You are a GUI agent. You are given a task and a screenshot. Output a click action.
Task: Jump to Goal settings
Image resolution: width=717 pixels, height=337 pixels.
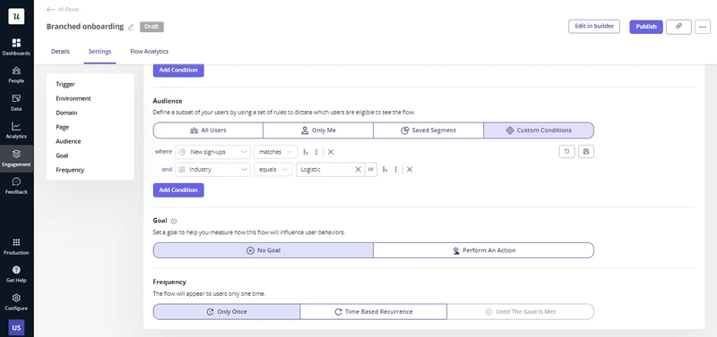[x=62, y=156]
